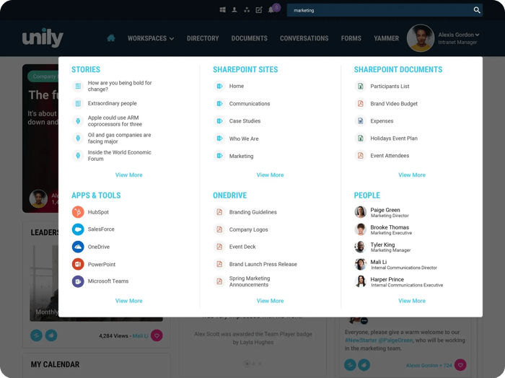Open the Brand Video Budget document

tap(394, 104)
